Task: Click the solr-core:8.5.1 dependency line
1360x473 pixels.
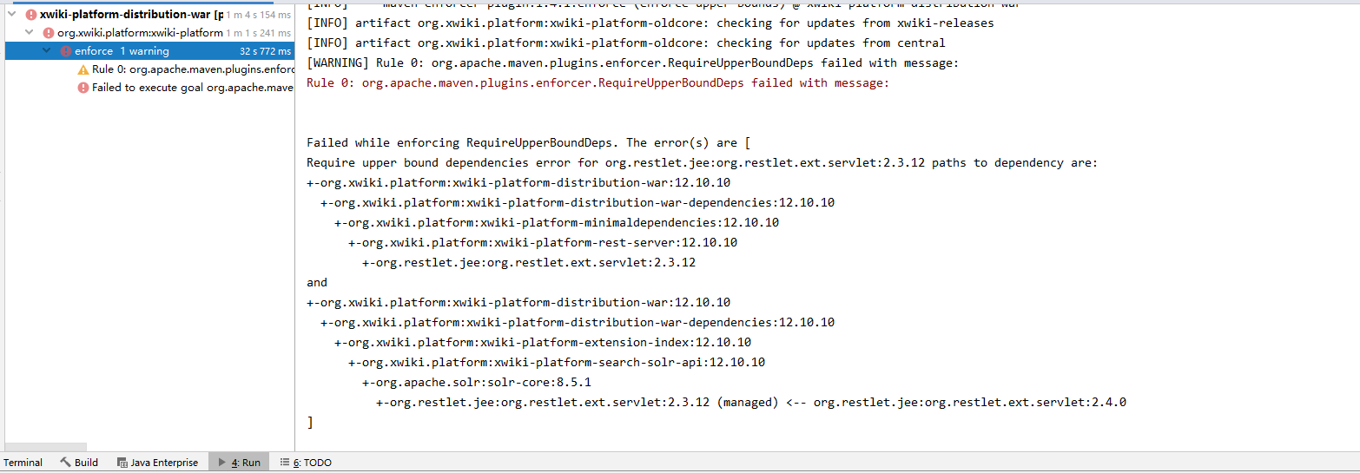Action: click(477, 383)
